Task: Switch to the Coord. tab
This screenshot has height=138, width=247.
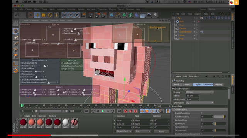Action: coord(187,84)
